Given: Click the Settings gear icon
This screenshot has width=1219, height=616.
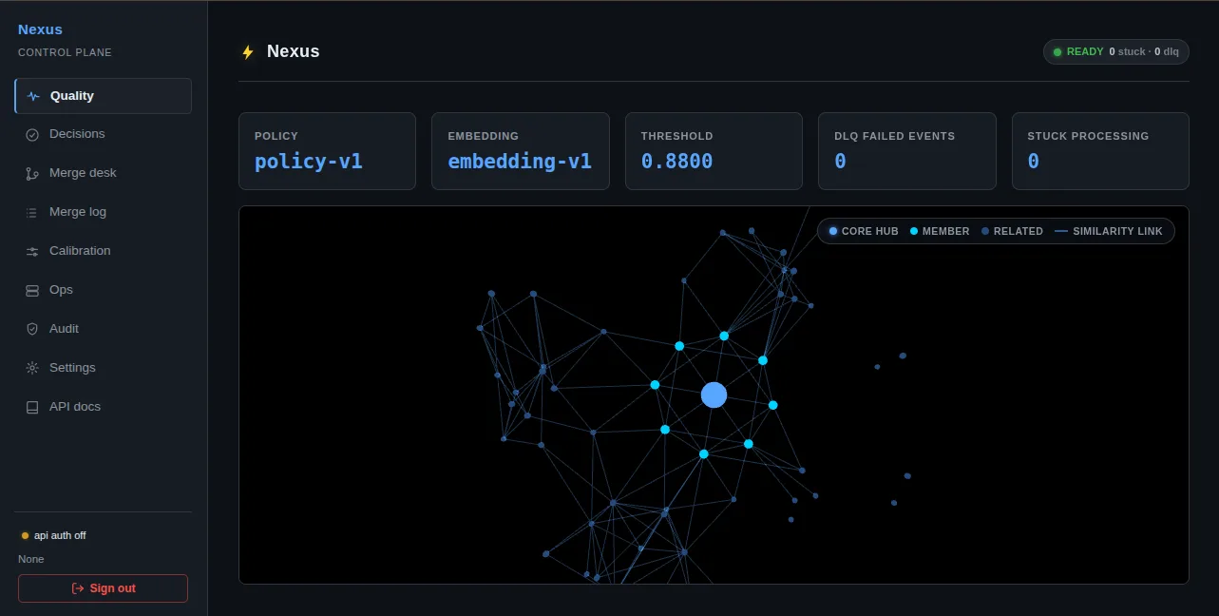Looking at the screenshot, I should pyautogui.click(x=32, y=368).
